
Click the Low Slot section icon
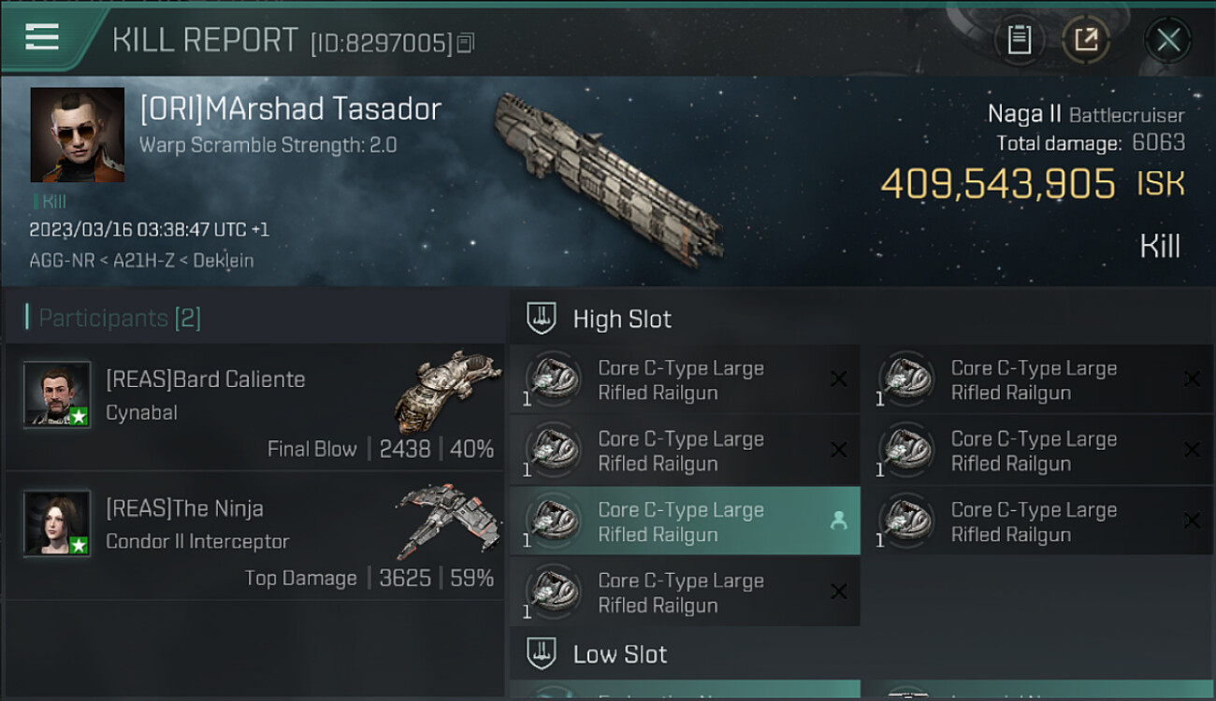pyautogui.click(x=542, y=653)
